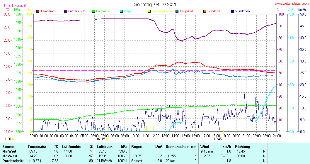Click the average wind value 1.8
The height and width of the screenshot is (164, 310).
coord(229,161)
